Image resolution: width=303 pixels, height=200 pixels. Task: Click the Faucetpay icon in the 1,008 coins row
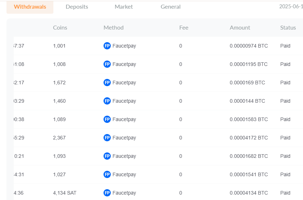[x=107, y=64]
